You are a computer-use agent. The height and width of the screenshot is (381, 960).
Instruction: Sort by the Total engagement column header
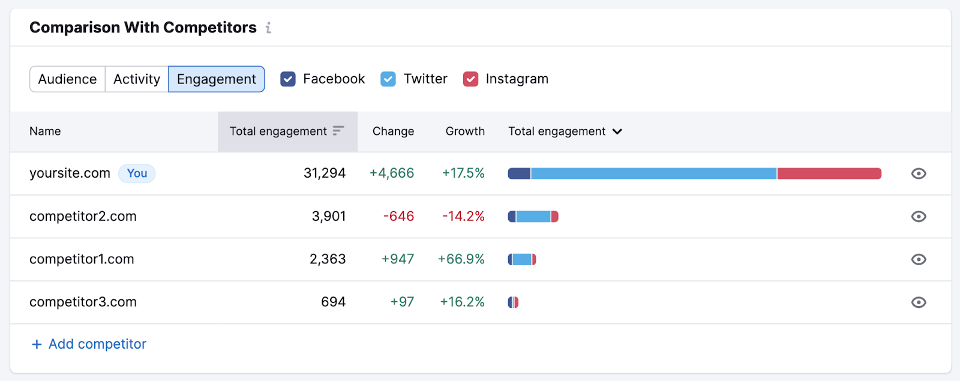click(277, 131)
